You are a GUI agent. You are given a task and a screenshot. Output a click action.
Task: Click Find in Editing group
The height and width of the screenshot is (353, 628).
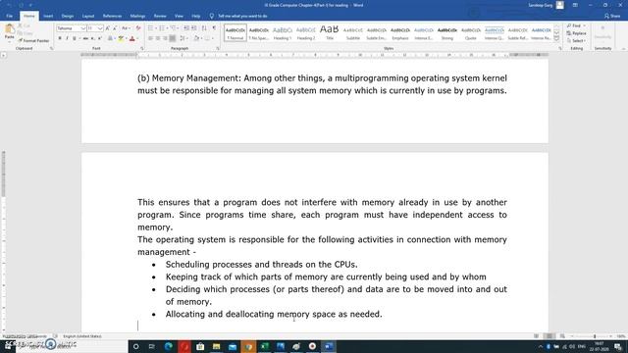coord(576,25)
